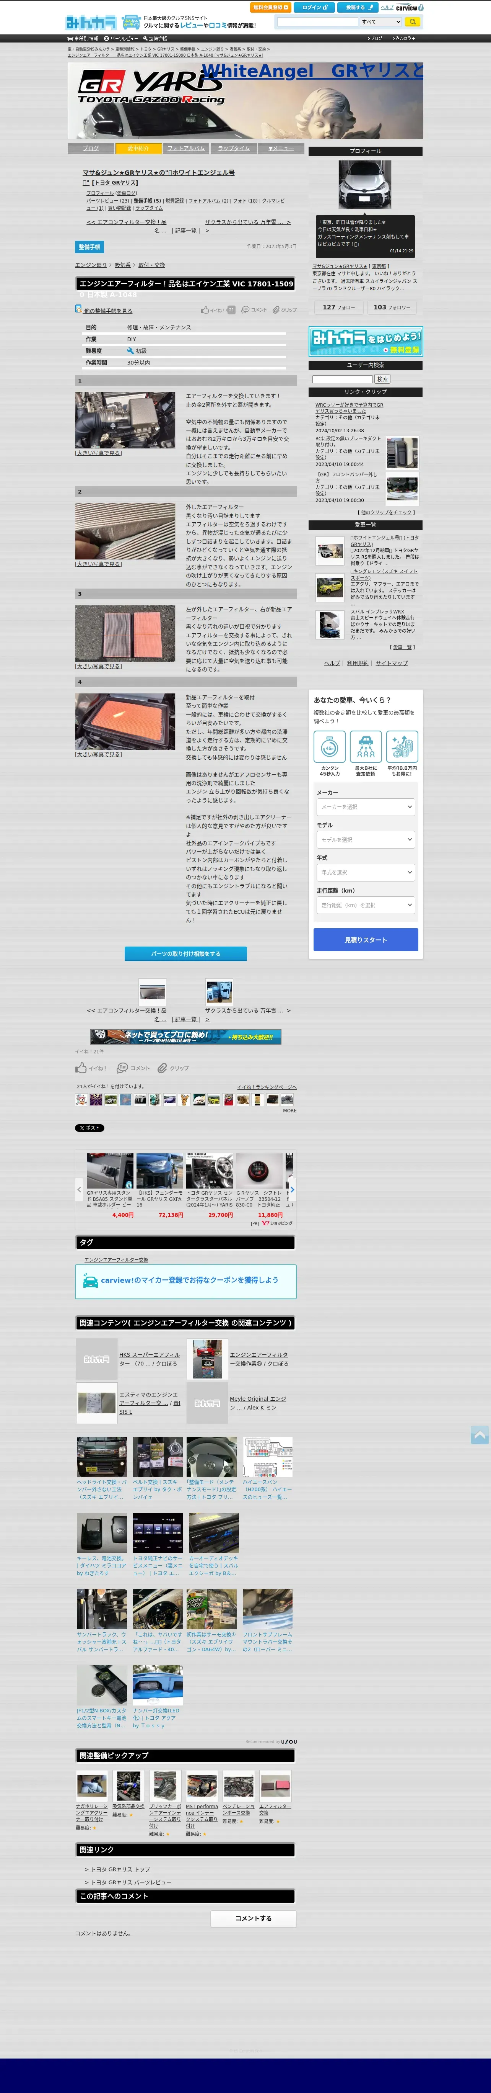Viewport: 491px width, 2093px height.
Task: Click the 平均18.8万円 coins icon
Action: tap(403, 746)
